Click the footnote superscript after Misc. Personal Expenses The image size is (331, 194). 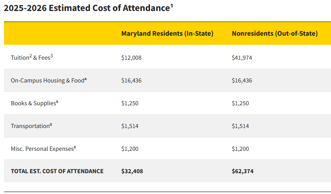[75, 147]
